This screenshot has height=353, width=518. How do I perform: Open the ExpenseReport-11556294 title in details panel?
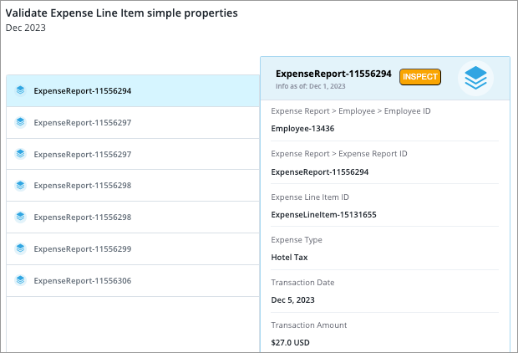(x=333, y=74)
